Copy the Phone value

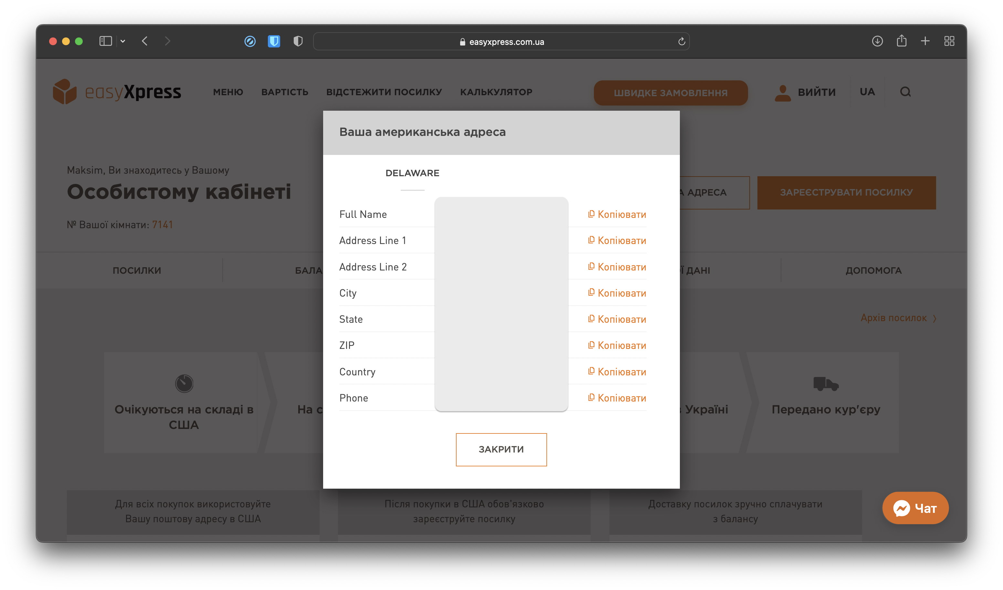click(617, 398)
